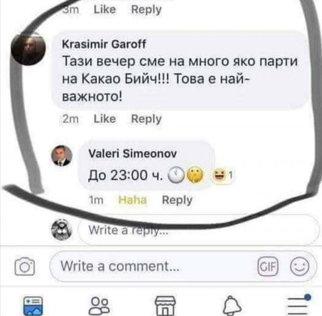Image resolution: width=322 pixels, height=316 pixels.
Task: Open the News Feed tab icon
Action: [x=33, y=306]
